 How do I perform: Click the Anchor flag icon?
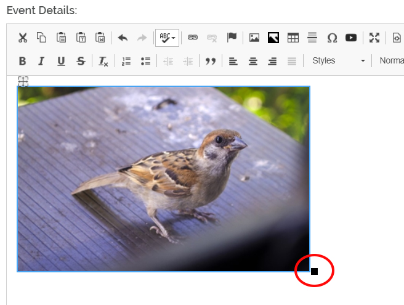232,38
